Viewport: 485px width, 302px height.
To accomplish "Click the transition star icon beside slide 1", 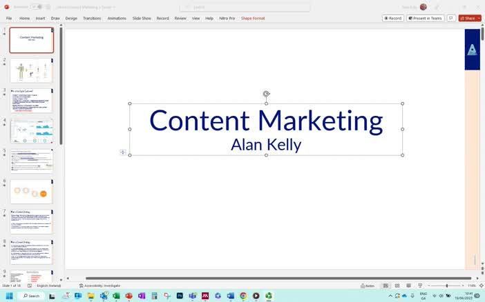I will (4, 34).
